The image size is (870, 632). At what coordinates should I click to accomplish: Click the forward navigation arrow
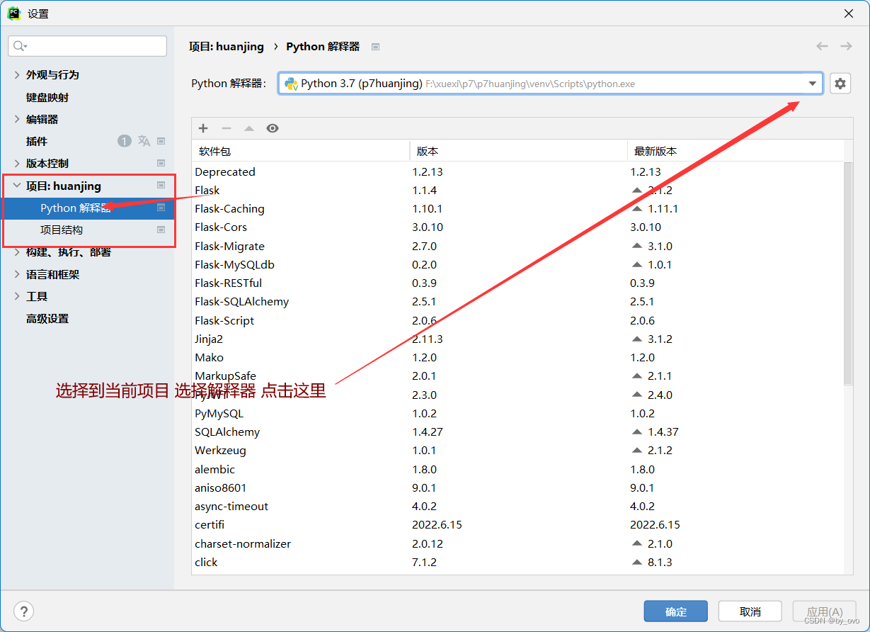(x=846, y=46)
